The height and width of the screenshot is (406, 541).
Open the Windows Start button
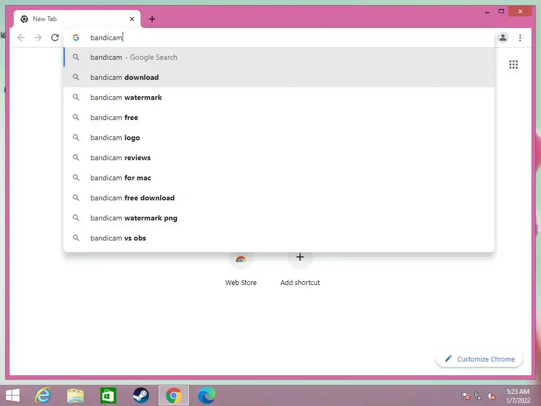click(x=13, y=395)
